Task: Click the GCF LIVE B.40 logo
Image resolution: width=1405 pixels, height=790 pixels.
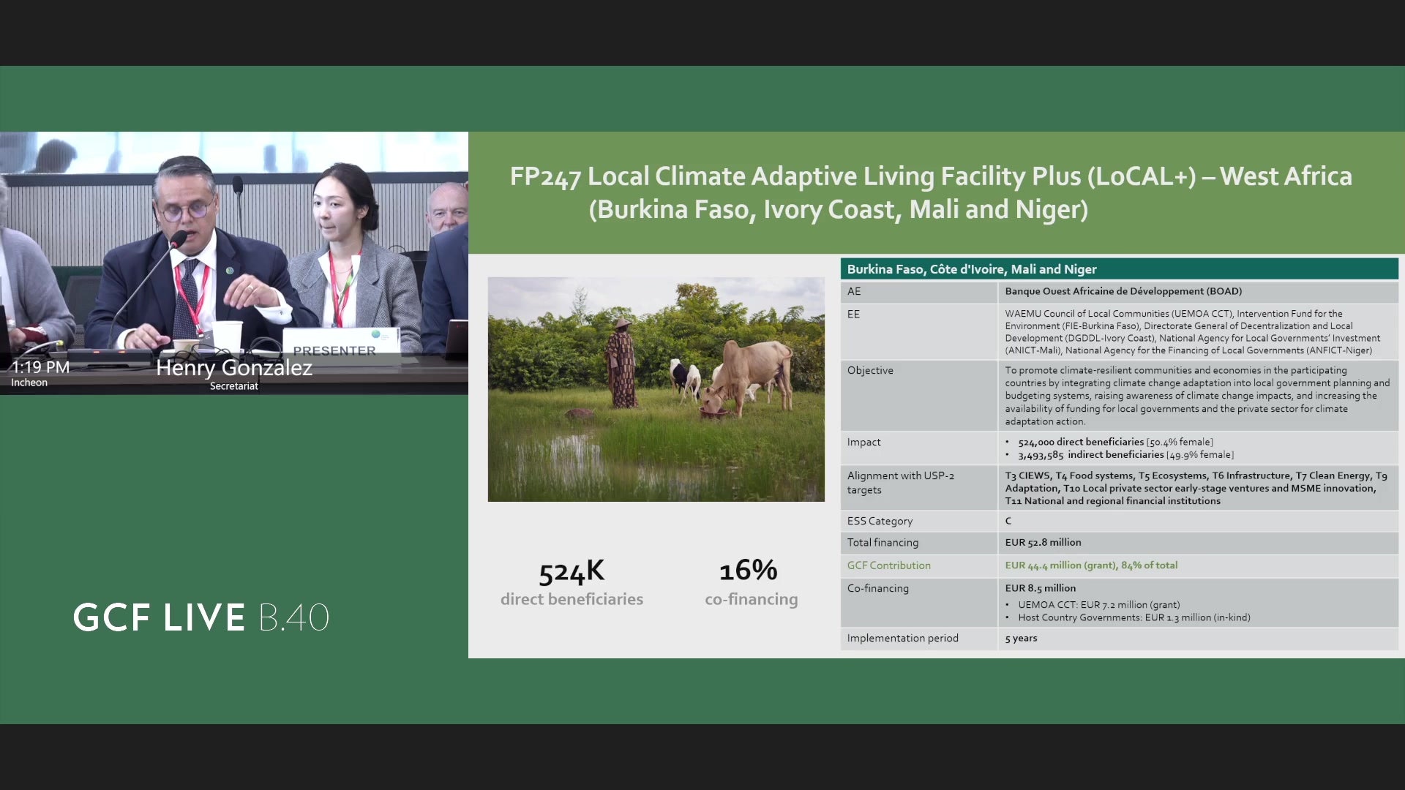Action: tap(201, 617)
